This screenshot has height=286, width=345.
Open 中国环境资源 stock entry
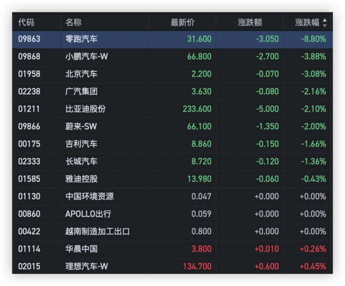click(89, 197)
